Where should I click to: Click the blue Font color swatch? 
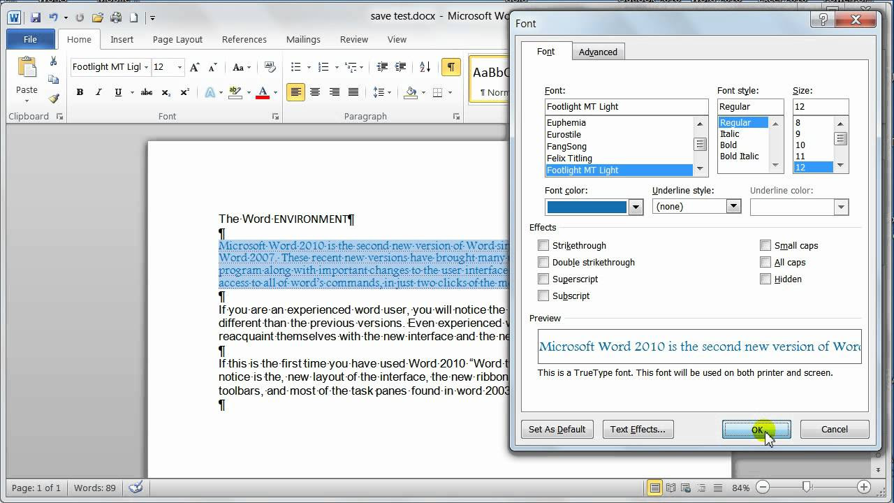pyautogui.click(x=587, y=207)
